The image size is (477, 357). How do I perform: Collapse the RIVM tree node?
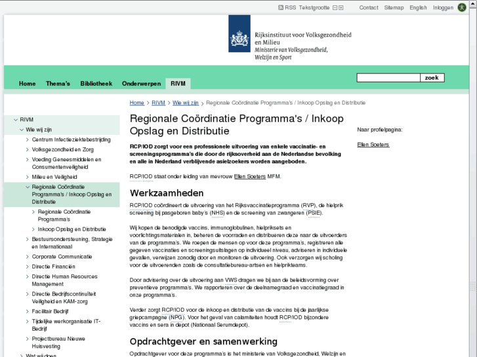[x=15, y=120]
